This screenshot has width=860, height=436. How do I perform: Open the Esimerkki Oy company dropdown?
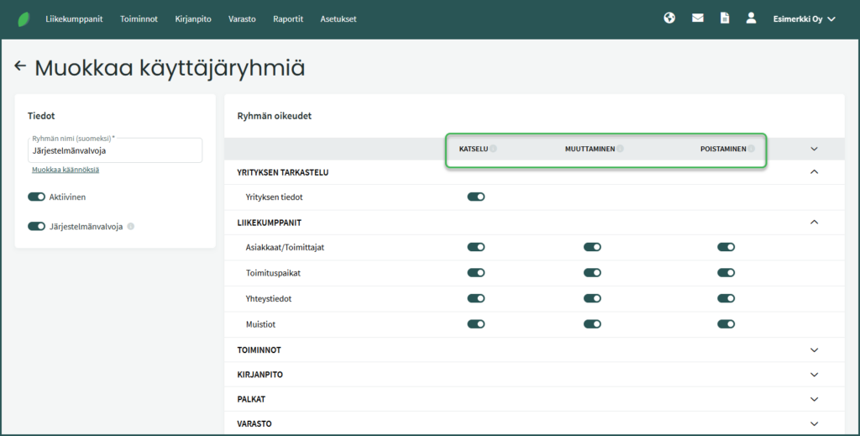[804, 18]
